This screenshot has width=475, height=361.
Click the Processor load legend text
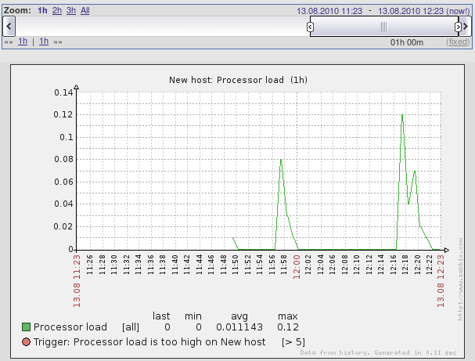click(x=70, y=327)
